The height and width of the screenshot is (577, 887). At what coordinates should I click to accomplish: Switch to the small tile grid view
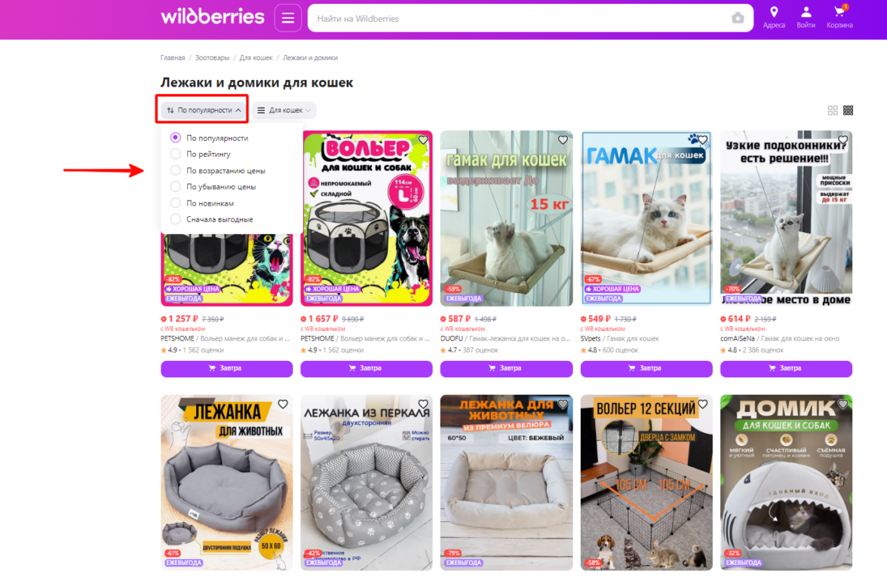coord(848,110)
